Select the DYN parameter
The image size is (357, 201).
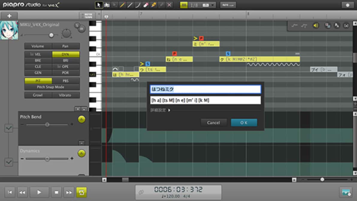(x=66, y=54)
